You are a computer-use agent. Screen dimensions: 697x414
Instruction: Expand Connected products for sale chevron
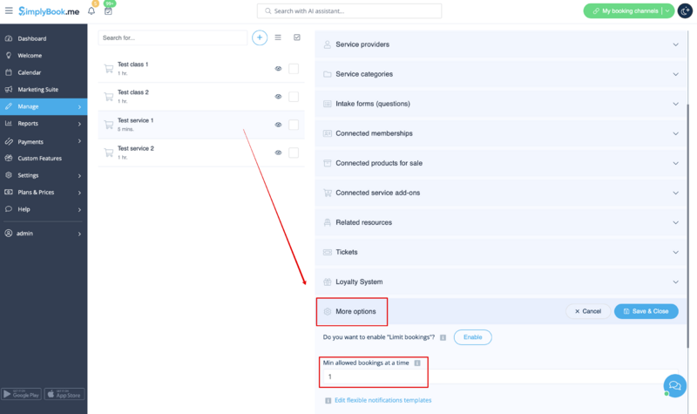pos(676,163)
